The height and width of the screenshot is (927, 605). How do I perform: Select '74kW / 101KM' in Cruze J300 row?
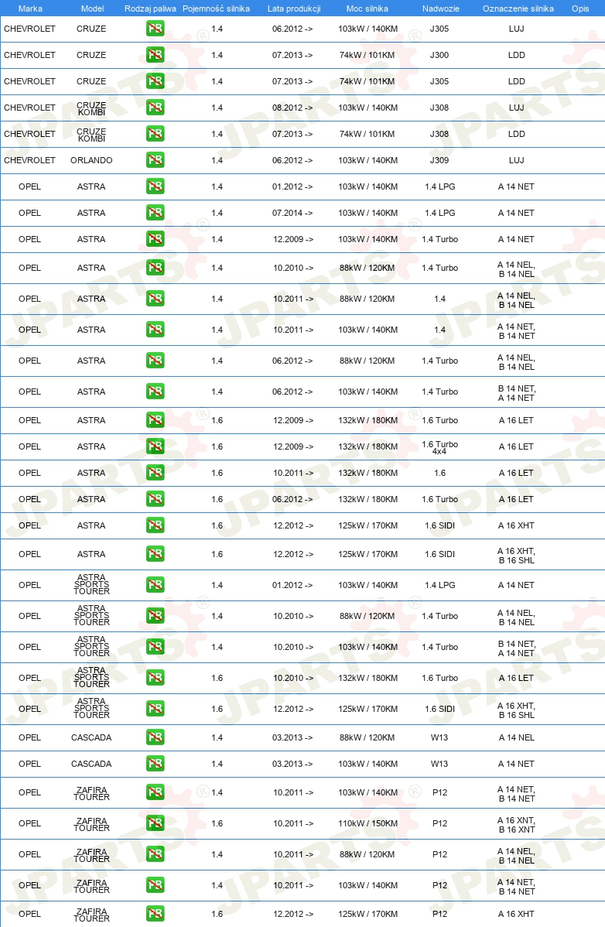(367, 55)
